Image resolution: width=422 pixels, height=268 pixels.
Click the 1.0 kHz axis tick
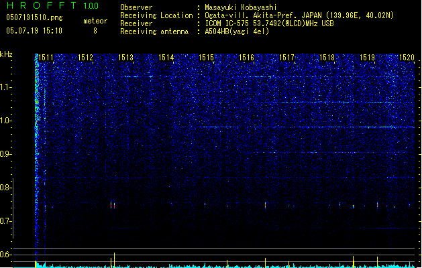coord(5,121)
